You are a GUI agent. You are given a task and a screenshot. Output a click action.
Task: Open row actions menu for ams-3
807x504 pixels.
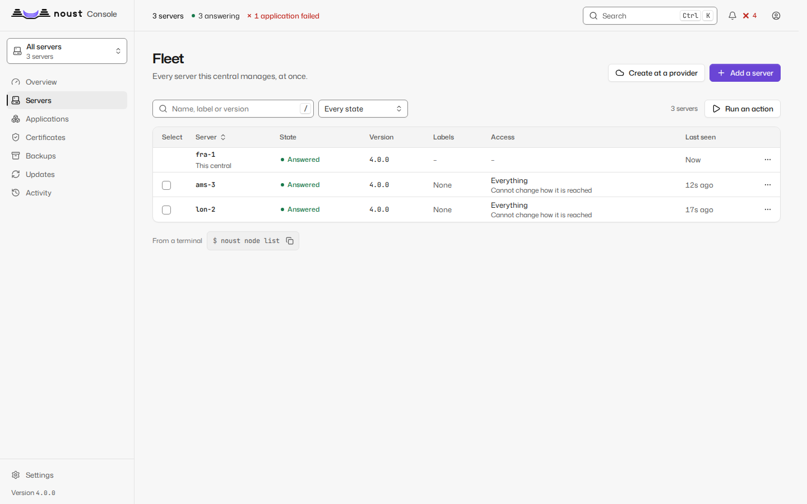coord(768,185)
